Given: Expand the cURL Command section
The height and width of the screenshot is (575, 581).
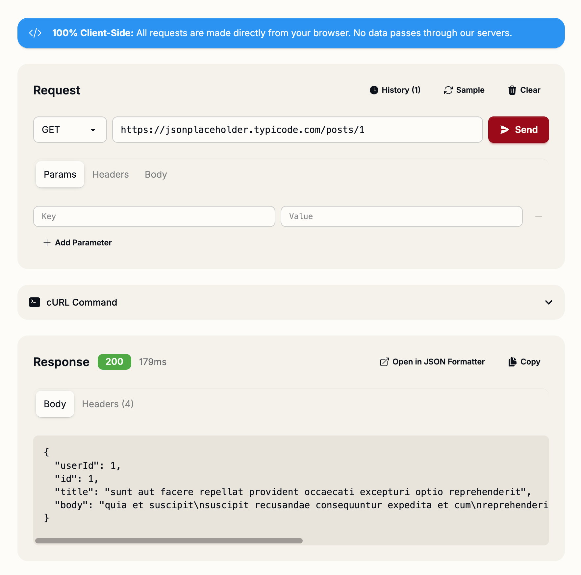Looking at the screenshot, I should click(x=82, y=302).
